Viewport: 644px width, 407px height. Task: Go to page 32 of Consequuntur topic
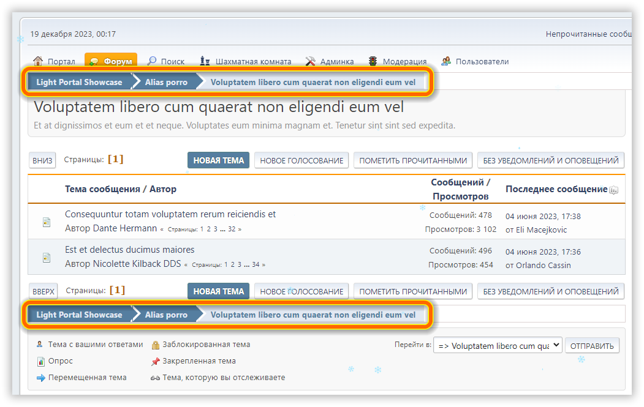coord(232,230)
